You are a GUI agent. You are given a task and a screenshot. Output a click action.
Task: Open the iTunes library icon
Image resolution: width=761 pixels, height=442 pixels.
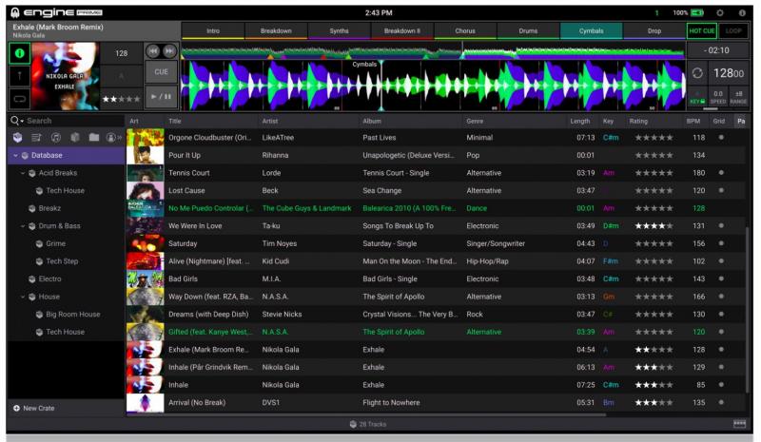point(56,138)
